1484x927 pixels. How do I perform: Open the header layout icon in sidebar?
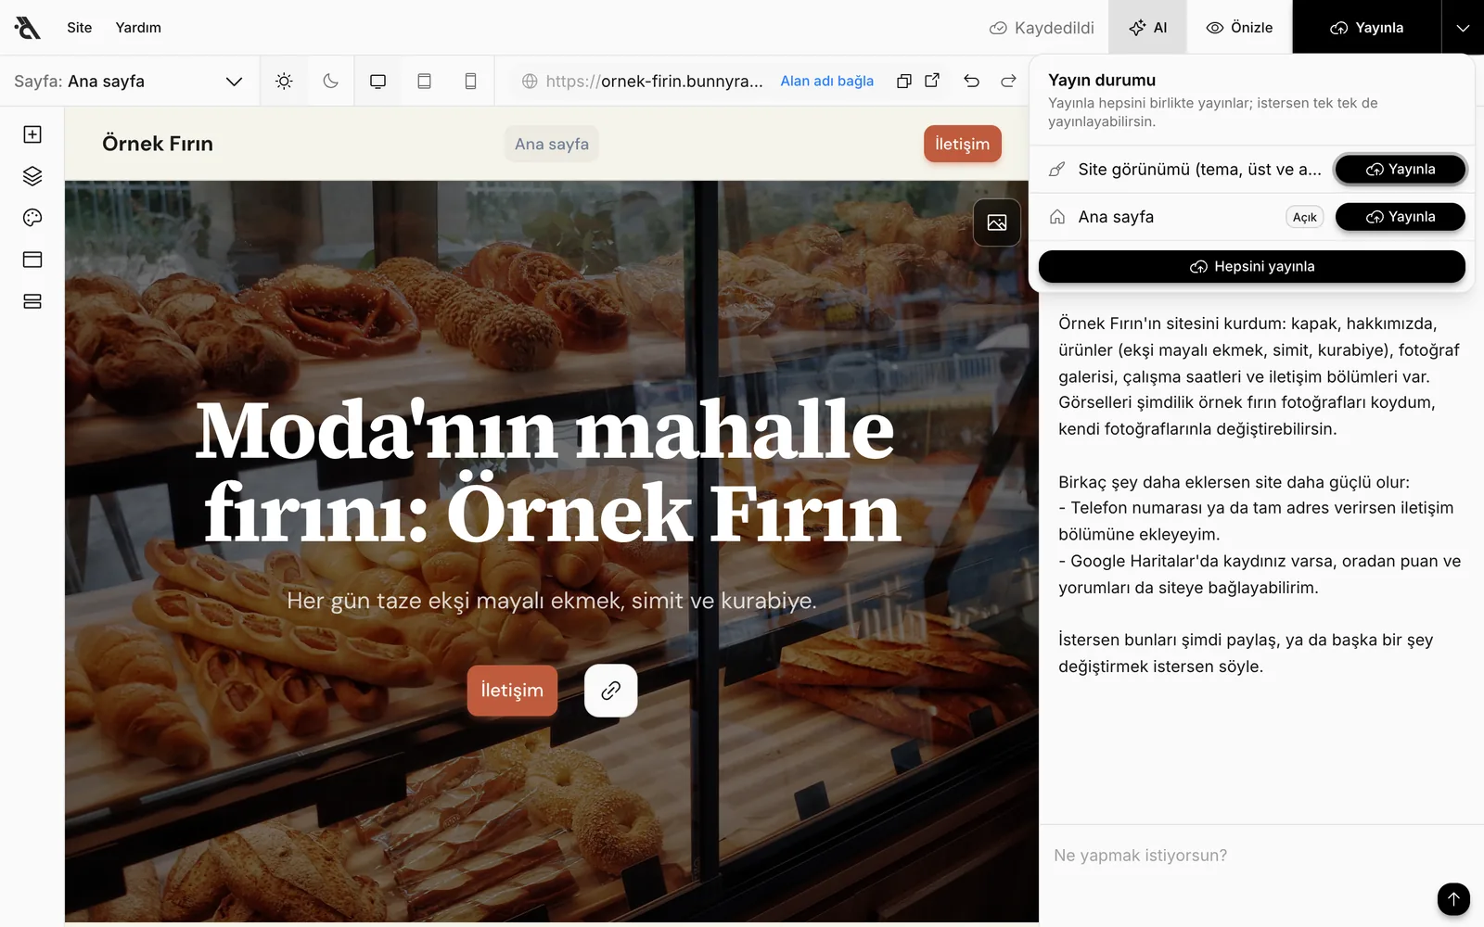click(x=32, y=260)
